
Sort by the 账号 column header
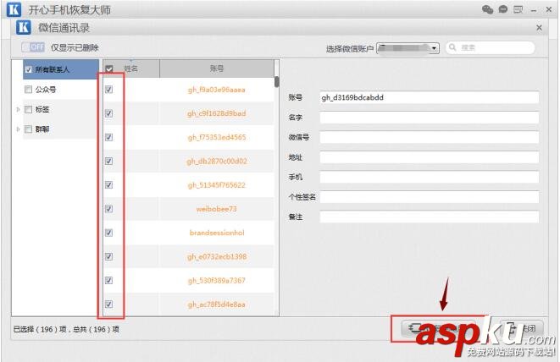pyautogui.click(x=217, y=69)
